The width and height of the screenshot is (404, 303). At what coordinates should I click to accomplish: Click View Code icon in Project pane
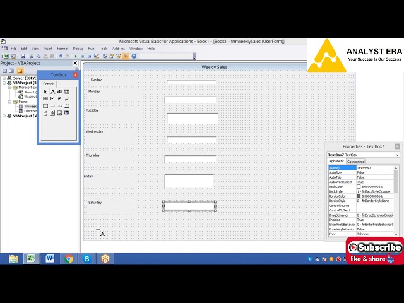click(4, 71)
